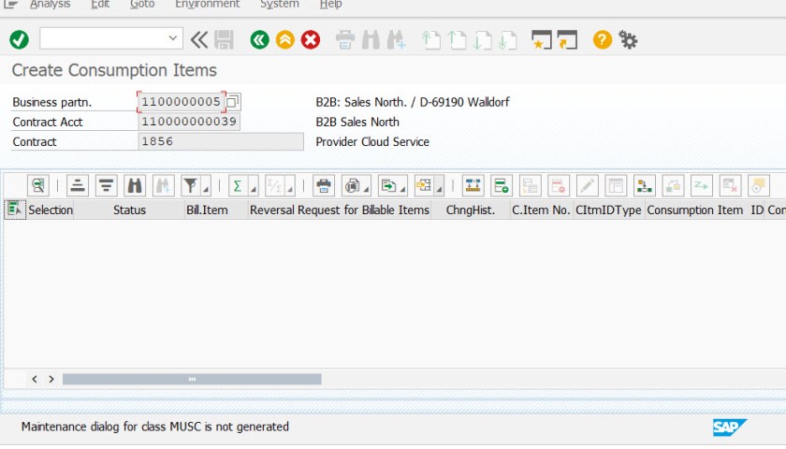Click the Previous Page icon
The height and width of the screenshot is (449, 786).
457,39
